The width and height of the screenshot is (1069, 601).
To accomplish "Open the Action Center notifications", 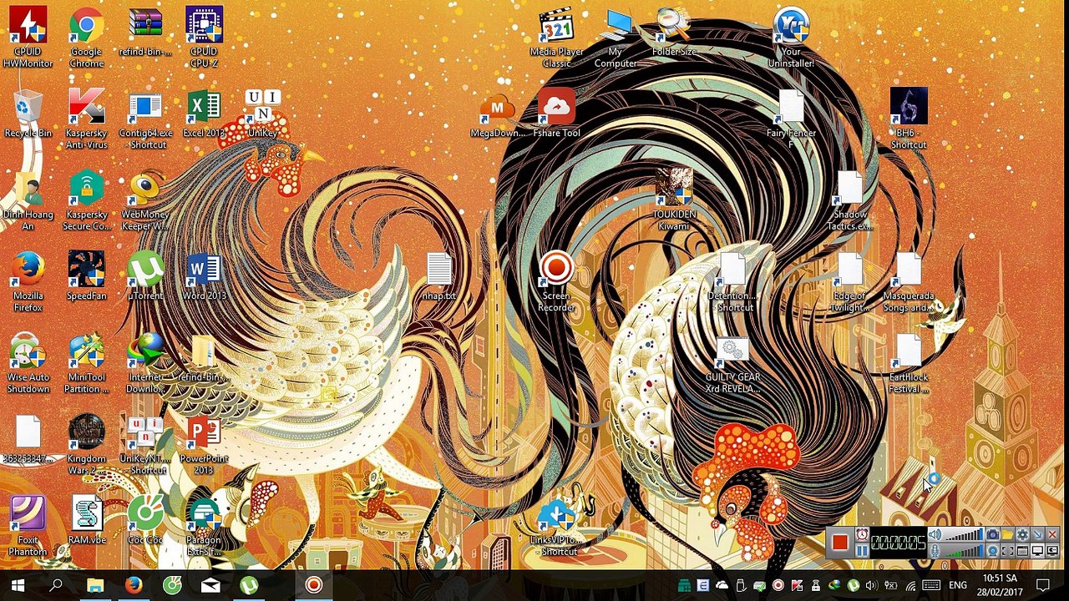I will 1043,585.
